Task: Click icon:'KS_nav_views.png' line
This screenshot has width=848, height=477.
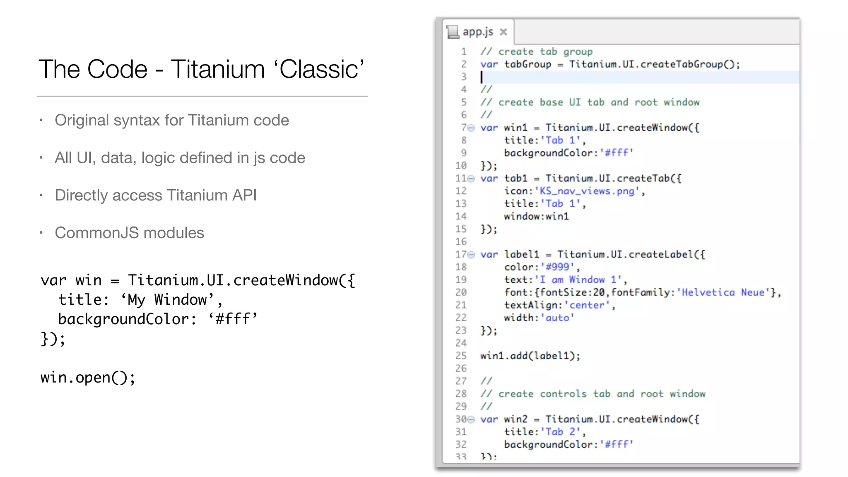Action: pos(575,191)
